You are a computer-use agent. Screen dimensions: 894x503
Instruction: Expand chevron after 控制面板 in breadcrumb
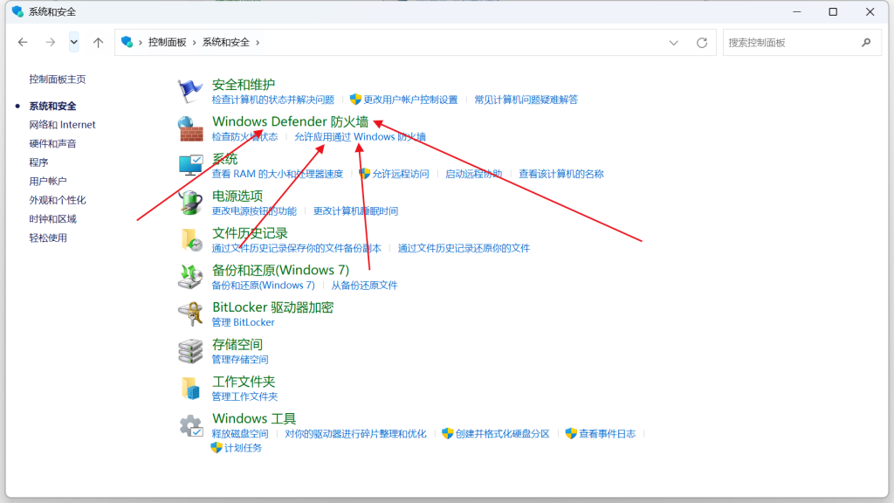[x=195, y=42]
